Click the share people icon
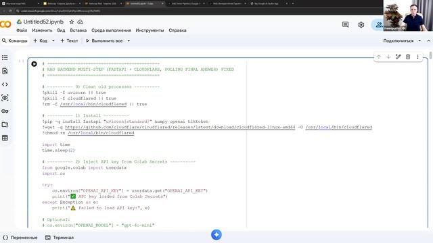433x243 pixels. click(379, 25)
